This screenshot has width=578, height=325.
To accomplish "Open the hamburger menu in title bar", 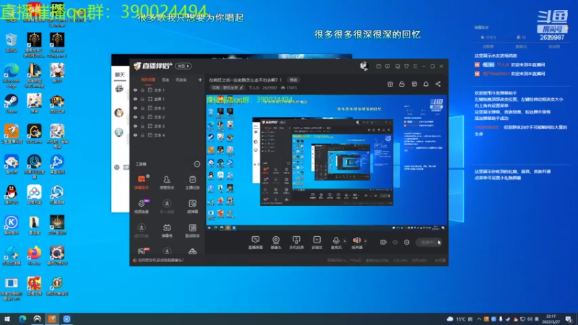I will pos(415,66).
